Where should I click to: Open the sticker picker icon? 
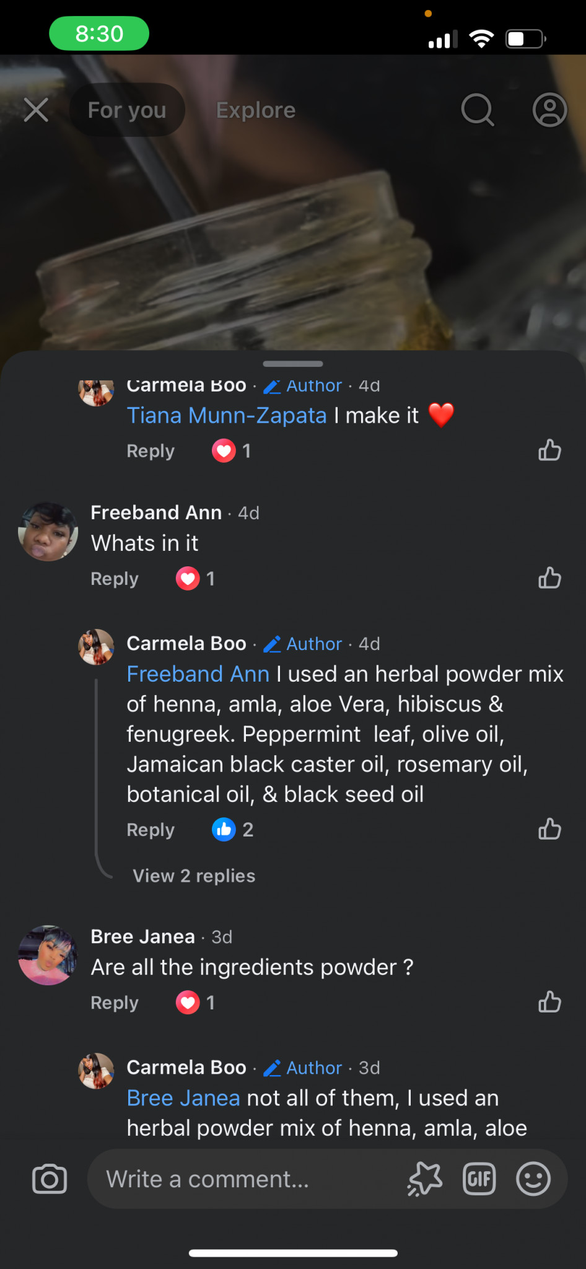(x=425, y=1179)
